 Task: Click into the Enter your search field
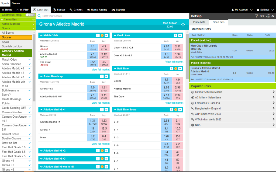(x=113, y=16)
